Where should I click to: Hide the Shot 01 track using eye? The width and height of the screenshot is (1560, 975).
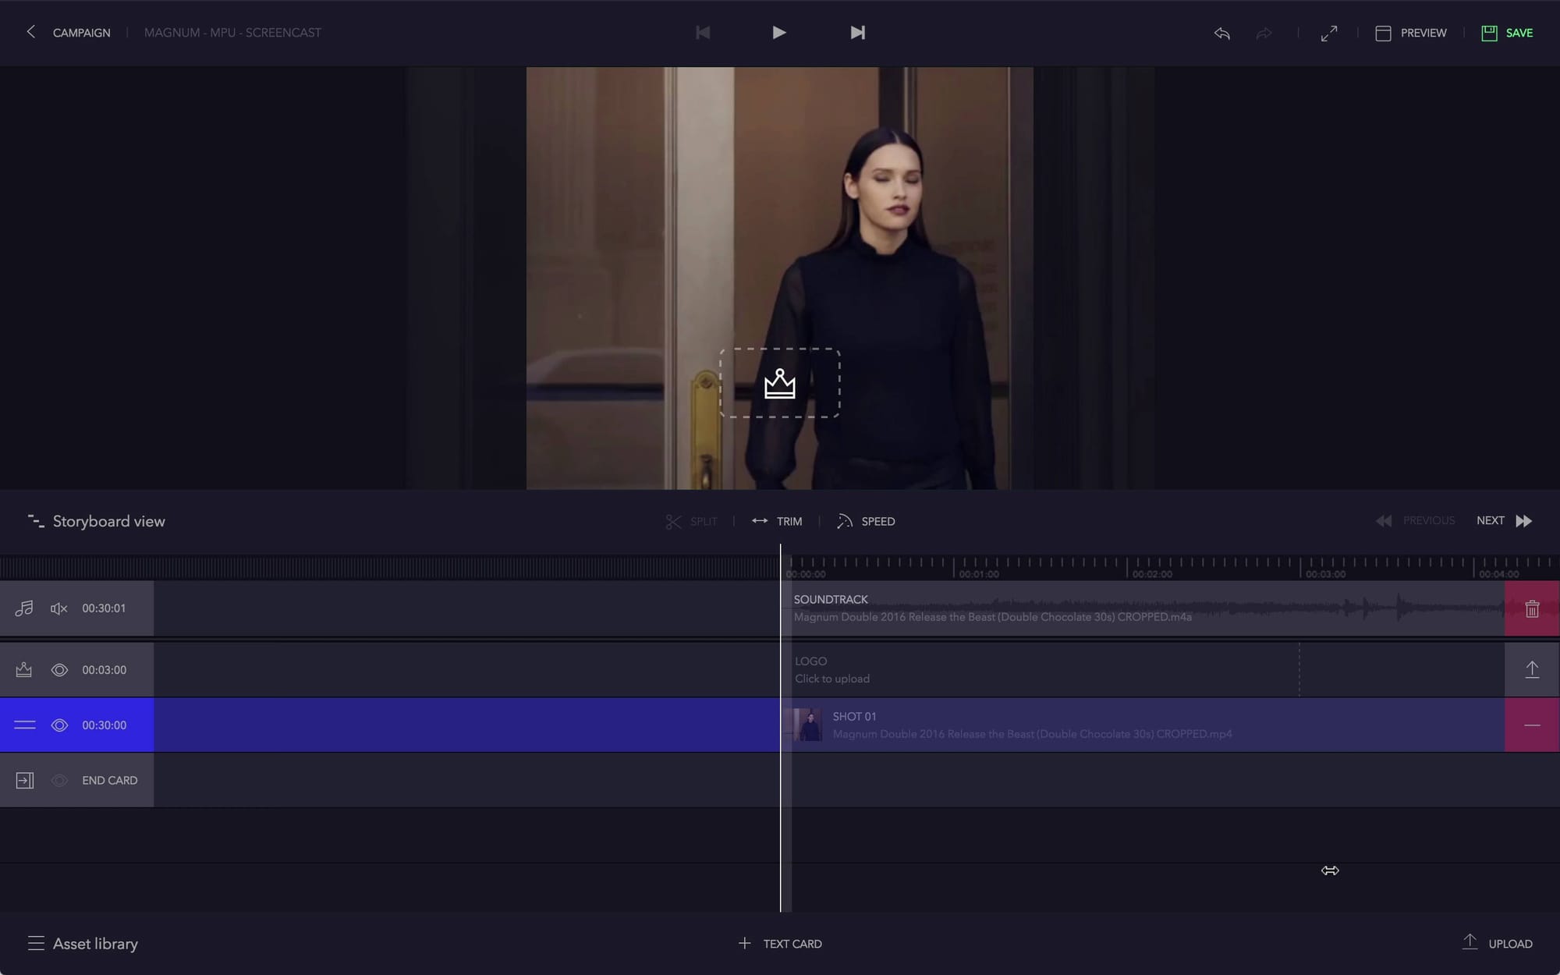59,725
